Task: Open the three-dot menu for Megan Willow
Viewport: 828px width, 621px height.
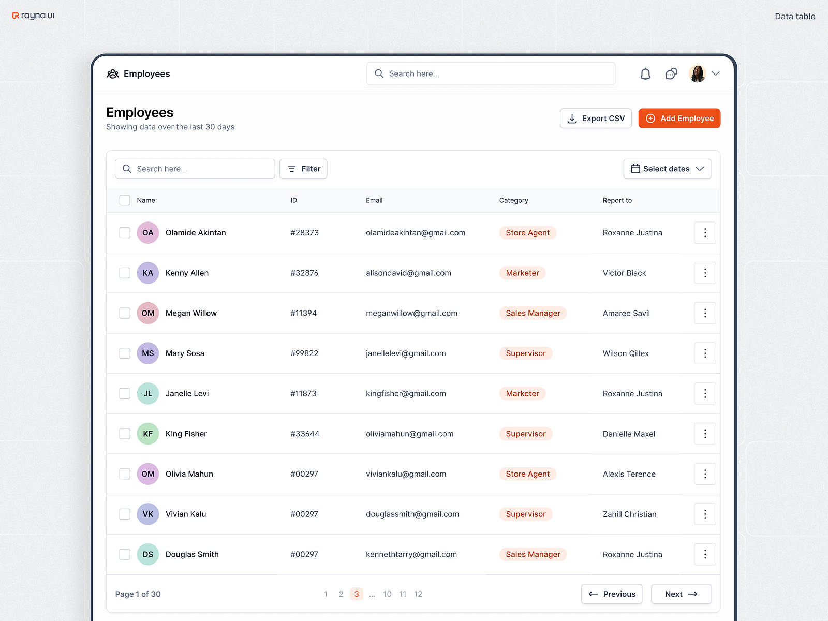Action: click(x=705, y=313)
